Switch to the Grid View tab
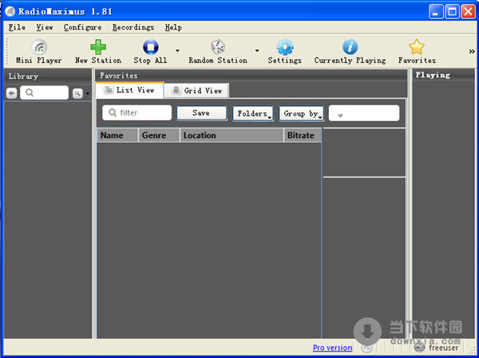 click(x=196, y=91)
